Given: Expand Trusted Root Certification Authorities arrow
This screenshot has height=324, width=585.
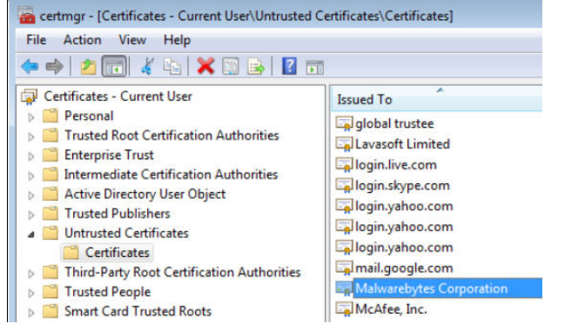Looking at the screenshot, I should pyautogui.click(x=31, y=136).
